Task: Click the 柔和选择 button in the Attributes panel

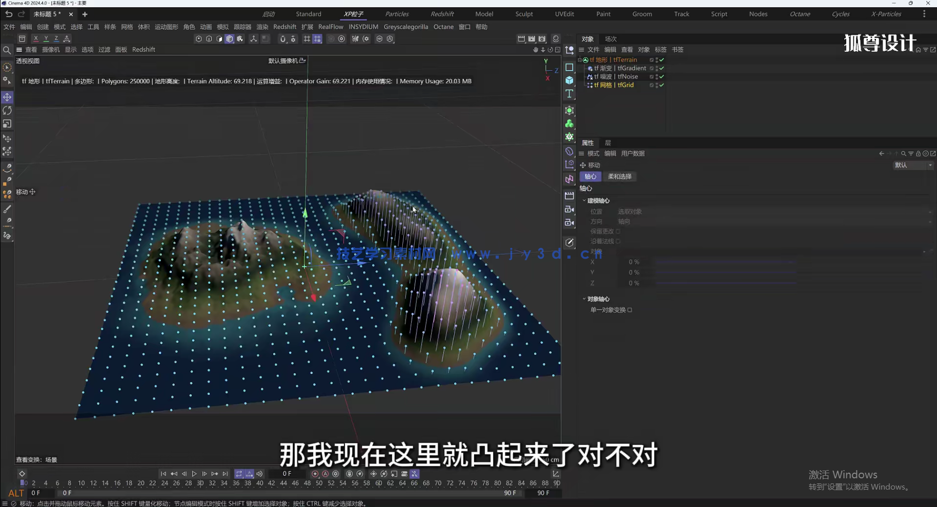Action: pyautogui.click(x=620, y=176)
